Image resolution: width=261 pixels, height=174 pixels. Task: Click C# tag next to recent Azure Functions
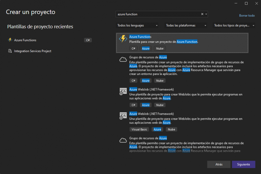coord(88,40)
